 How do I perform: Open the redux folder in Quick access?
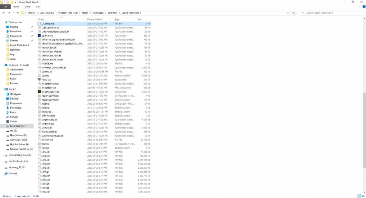point(13,59)
